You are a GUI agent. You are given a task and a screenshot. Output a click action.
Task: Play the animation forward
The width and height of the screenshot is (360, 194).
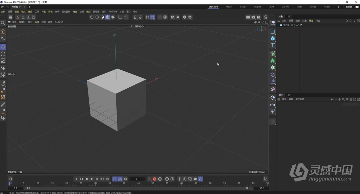[x=92, y=179]
